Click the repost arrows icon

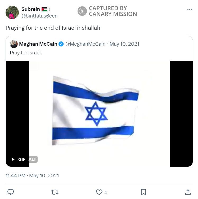[55, 192]
